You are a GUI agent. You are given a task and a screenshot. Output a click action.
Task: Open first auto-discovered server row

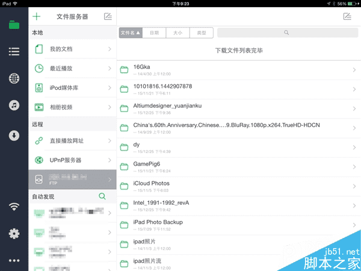73,213
